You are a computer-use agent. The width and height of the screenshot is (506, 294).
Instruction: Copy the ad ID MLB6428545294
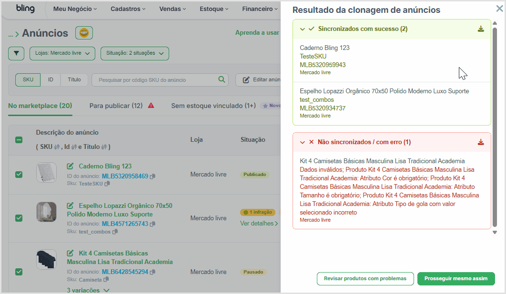click(x=152, y=272)
